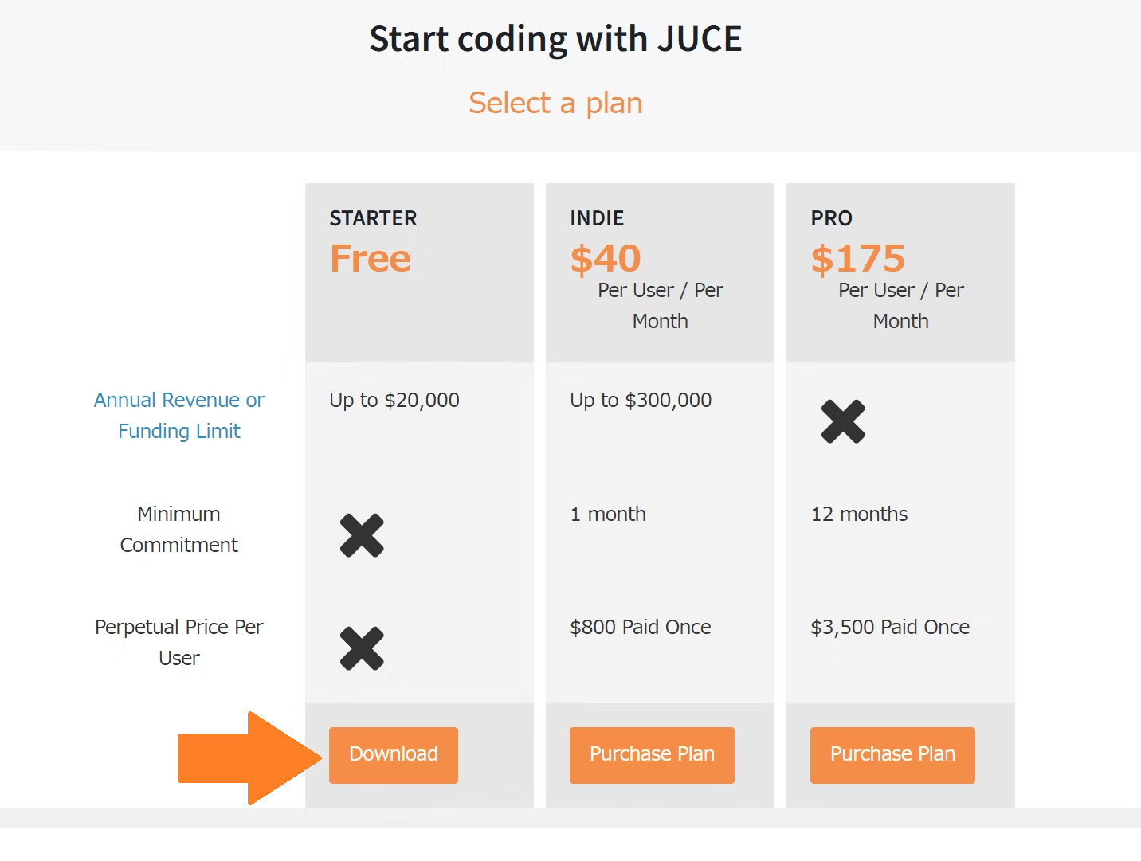Click the $175 price in PRO column
The image size is (1141, 861).
(858, 258)
